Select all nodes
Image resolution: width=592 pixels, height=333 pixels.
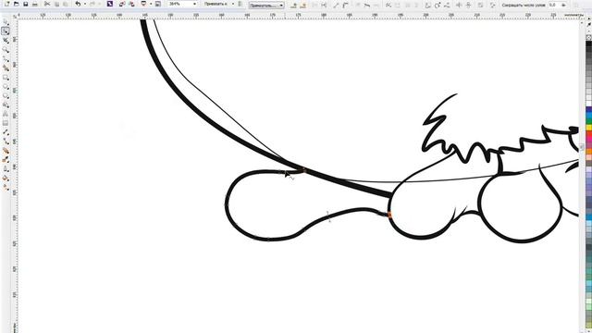(x=493, y=6)
